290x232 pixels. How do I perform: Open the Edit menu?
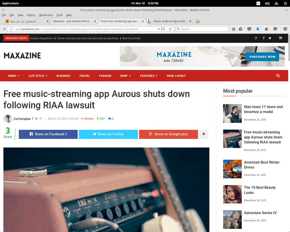coord(12,15)
